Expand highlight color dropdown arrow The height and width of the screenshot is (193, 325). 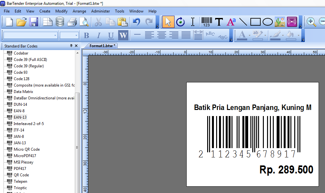point(265,36)
